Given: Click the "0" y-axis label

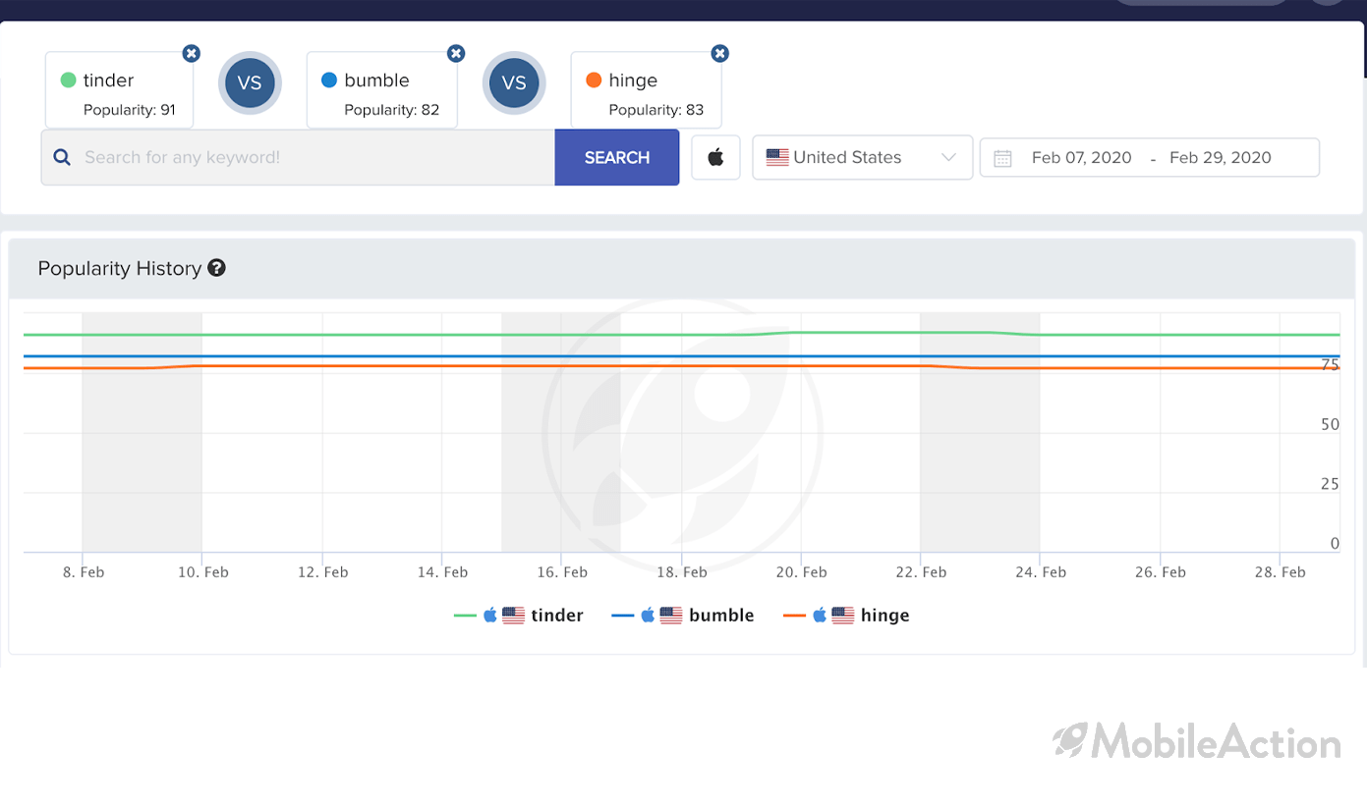Looking at the screenshot, I should point(1335,544).
